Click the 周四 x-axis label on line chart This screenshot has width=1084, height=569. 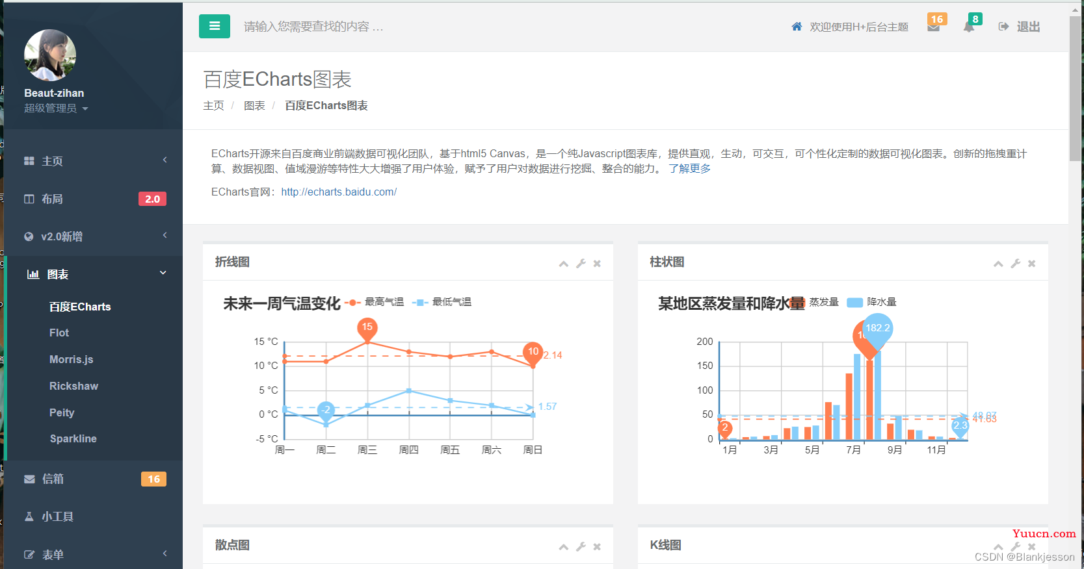click(408, 449)
